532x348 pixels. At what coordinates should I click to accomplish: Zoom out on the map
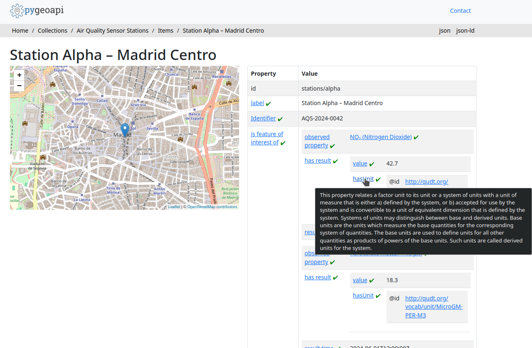(x=19, y=86)
